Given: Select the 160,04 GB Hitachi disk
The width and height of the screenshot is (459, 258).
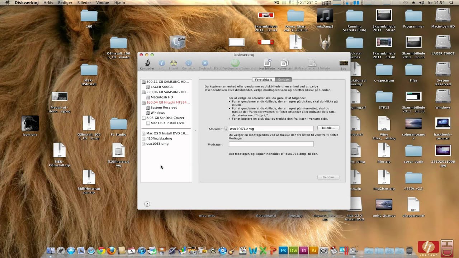Looking at the screenshot, I should click(x=166, y=102).
